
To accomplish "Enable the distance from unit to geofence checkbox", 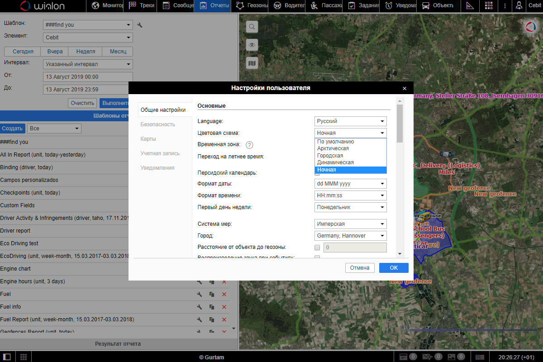I will tap(317, 248).
